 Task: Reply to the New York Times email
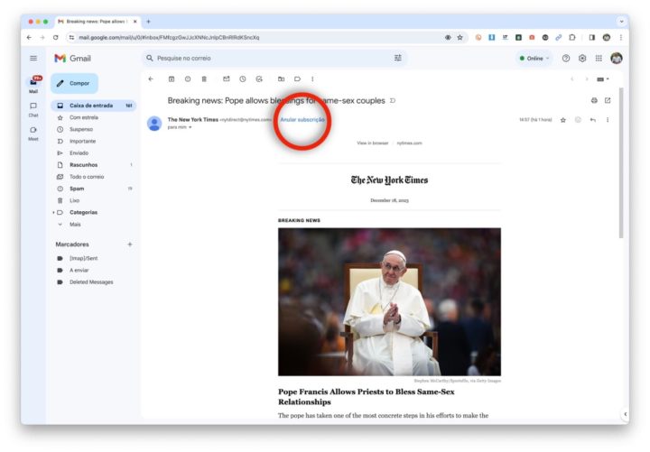point(593,120)
